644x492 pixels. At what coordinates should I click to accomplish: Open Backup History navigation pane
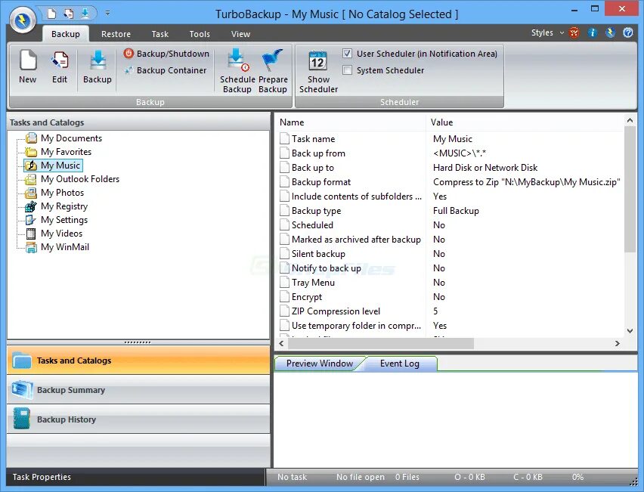(138, 419)
